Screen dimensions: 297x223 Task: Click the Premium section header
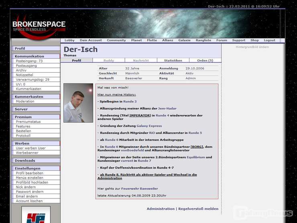click(36, 117)
